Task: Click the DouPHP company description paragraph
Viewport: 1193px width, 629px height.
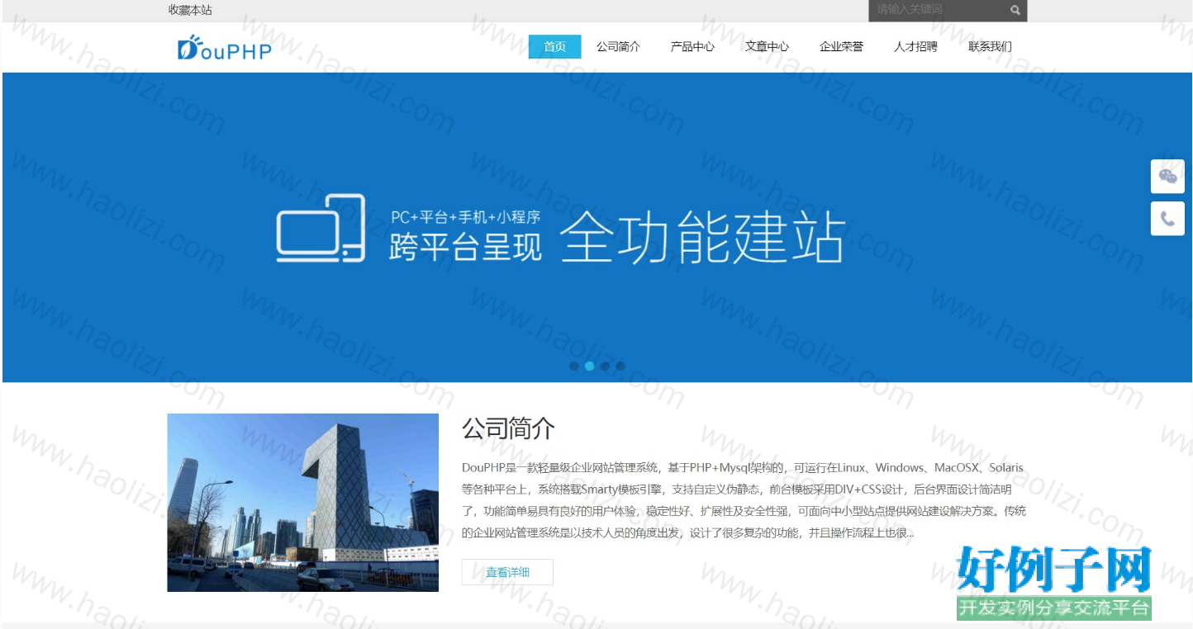Action: tap(744, 500)
